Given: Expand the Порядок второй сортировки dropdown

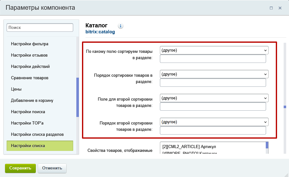Looking at the screenshot, I should click(214, 122).
